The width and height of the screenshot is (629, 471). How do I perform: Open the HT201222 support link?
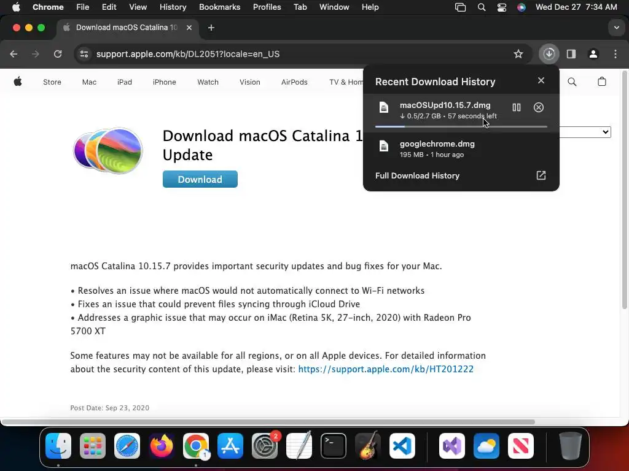tap(386, 369)
